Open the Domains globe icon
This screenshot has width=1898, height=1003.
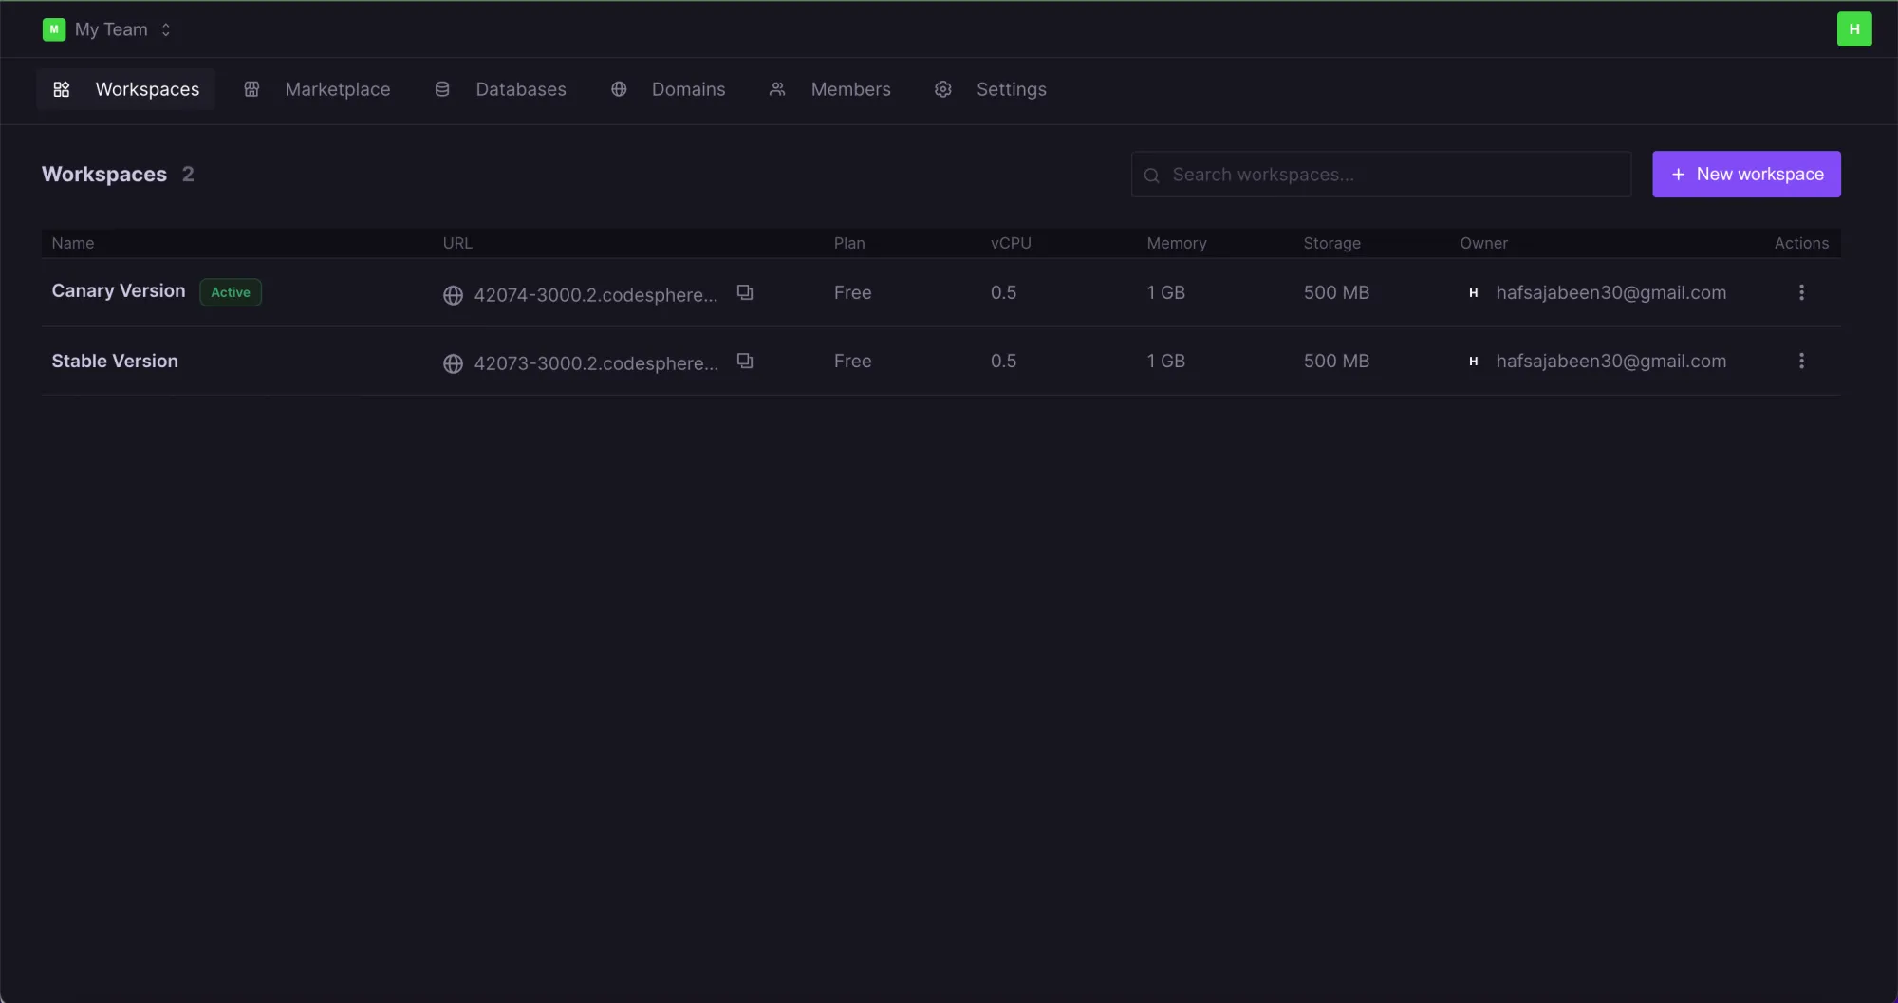click(619, 88)
